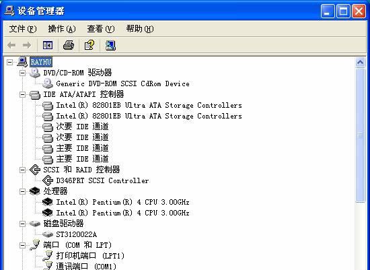Click the 磁盘驱动器 category drive icon
Screen dimensions: 370x270
(35, 224)
